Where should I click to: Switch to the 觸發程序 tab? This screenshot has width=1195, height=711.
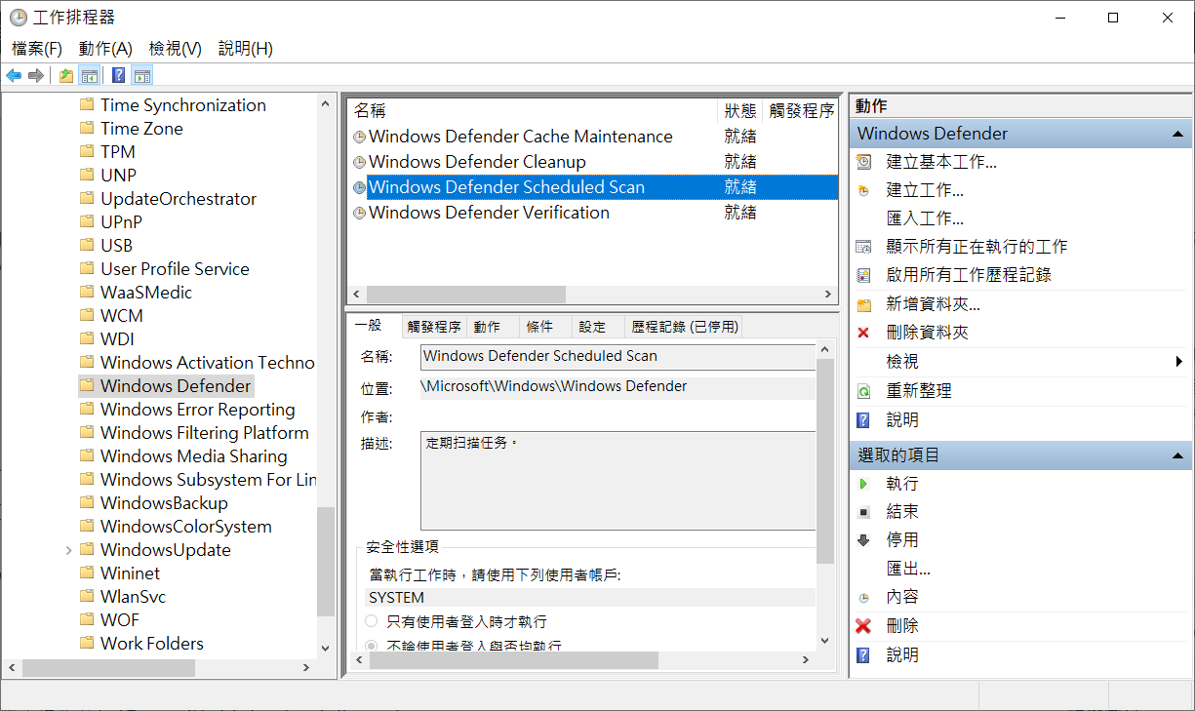point(434,327)
